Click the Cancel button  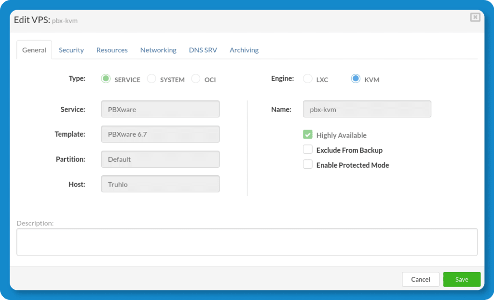420,279
